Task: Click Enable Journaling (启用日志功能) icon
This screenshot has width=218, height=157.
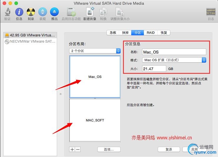Action: [x=71, y=12]
